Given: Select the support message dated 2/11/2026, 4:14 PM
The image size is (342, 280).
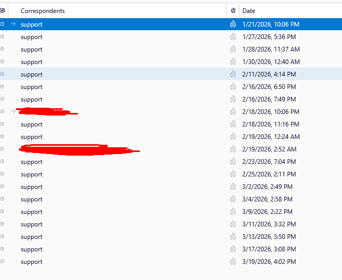Looking at the screenshot, I should click(x=171, y=74).
